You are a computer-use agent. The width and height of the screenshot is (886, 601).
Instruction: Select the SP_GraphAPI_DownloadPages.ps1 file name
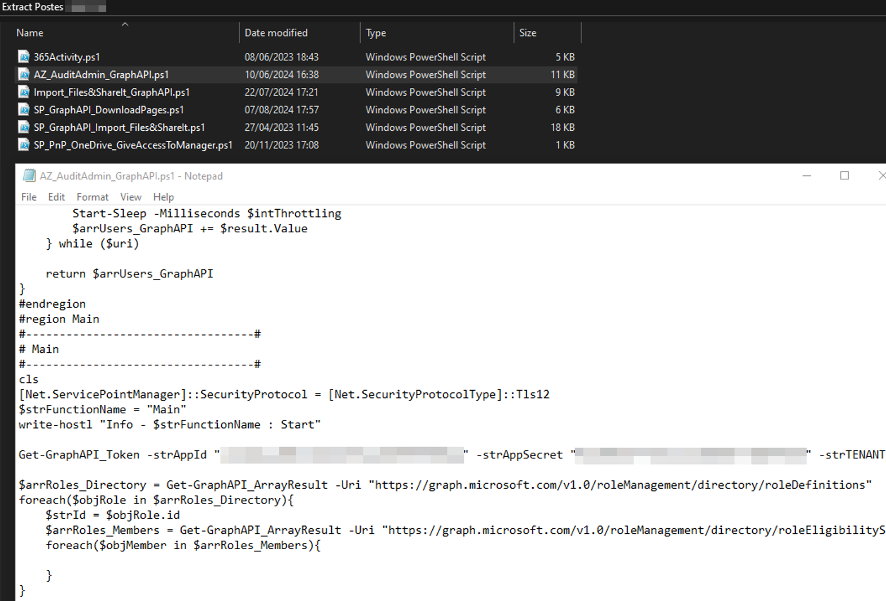pos(108,110)
